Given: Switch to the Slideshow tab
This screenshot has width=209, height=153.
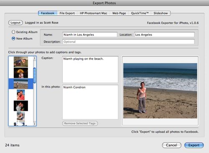Looking at the screenshot, I should tap(161, 13).
